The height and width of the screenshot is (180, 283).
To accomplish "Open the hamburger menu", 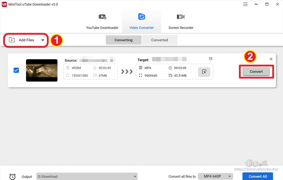I will click(245, 4).
